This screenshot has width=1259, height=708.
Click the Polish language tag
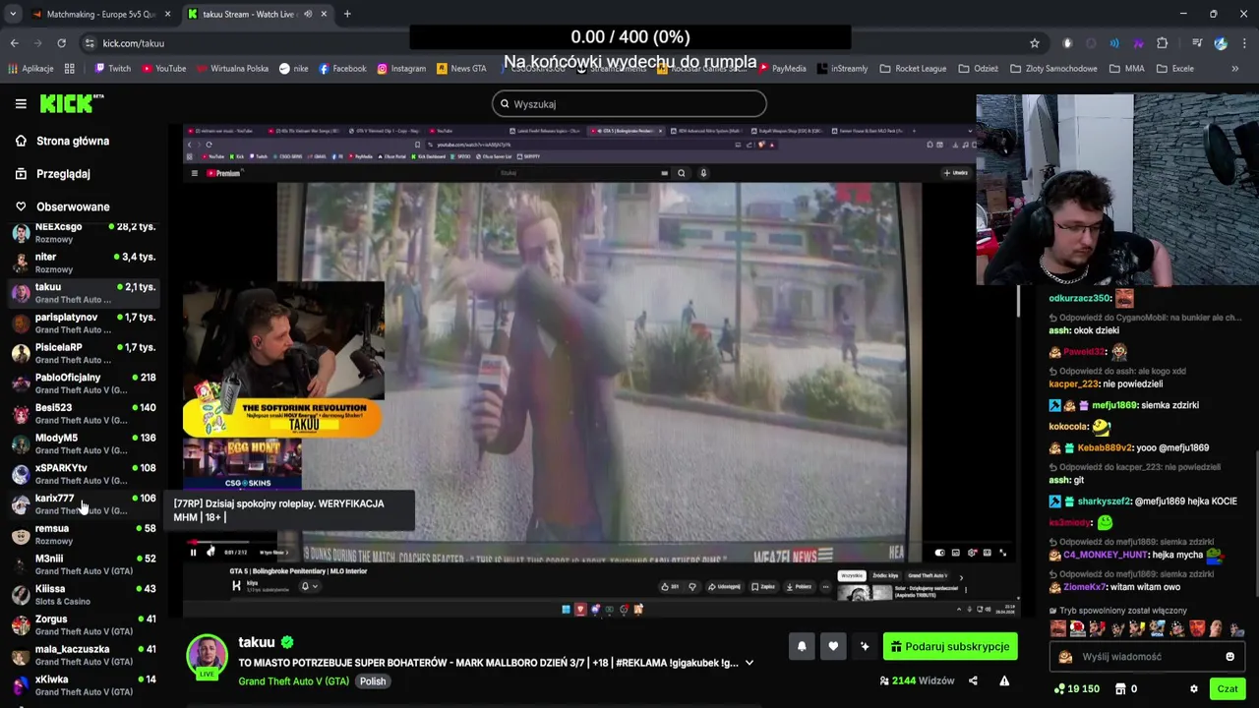(373, 681)
